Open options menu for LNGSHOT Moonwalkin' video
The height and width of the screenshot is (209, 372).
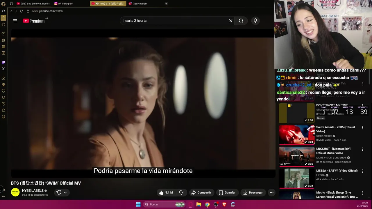tap(363, 149)
